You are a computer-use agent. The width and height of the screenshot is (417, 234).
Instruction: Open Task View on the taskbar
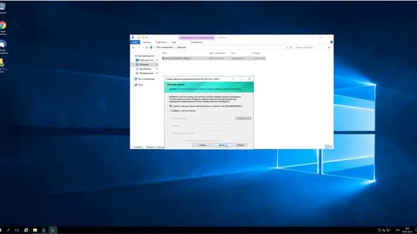(x=17, y=230)
